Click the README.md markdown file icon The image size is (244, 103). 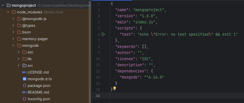click(25, 92)
